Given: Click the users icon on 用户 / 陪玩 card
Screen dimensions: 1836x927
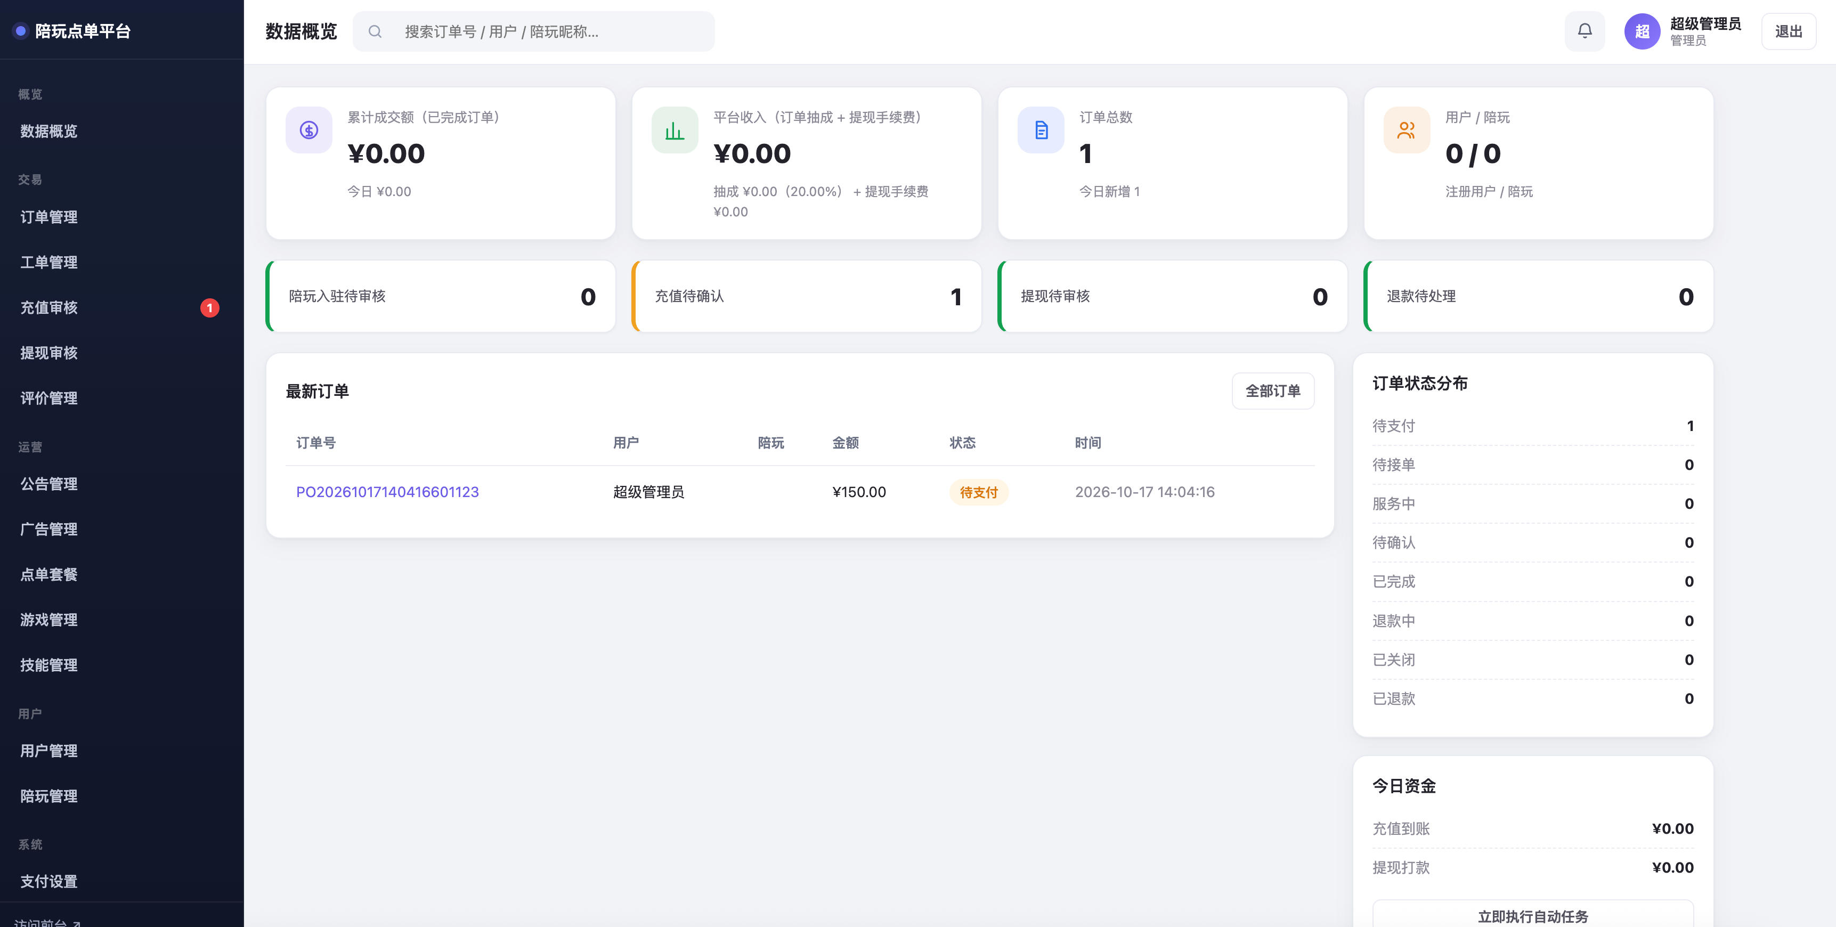Looking at the screenshot, I should (1406, 129).
